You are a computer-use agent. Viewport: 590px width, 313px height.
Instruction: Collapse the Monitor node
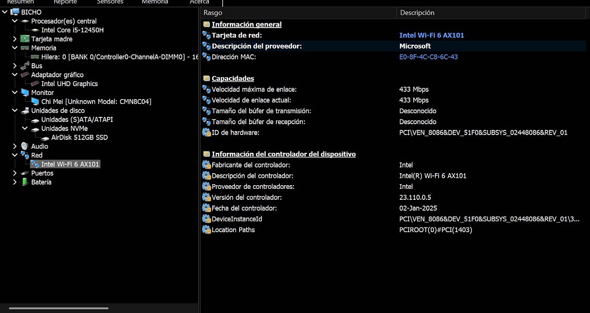pos(15,92)
